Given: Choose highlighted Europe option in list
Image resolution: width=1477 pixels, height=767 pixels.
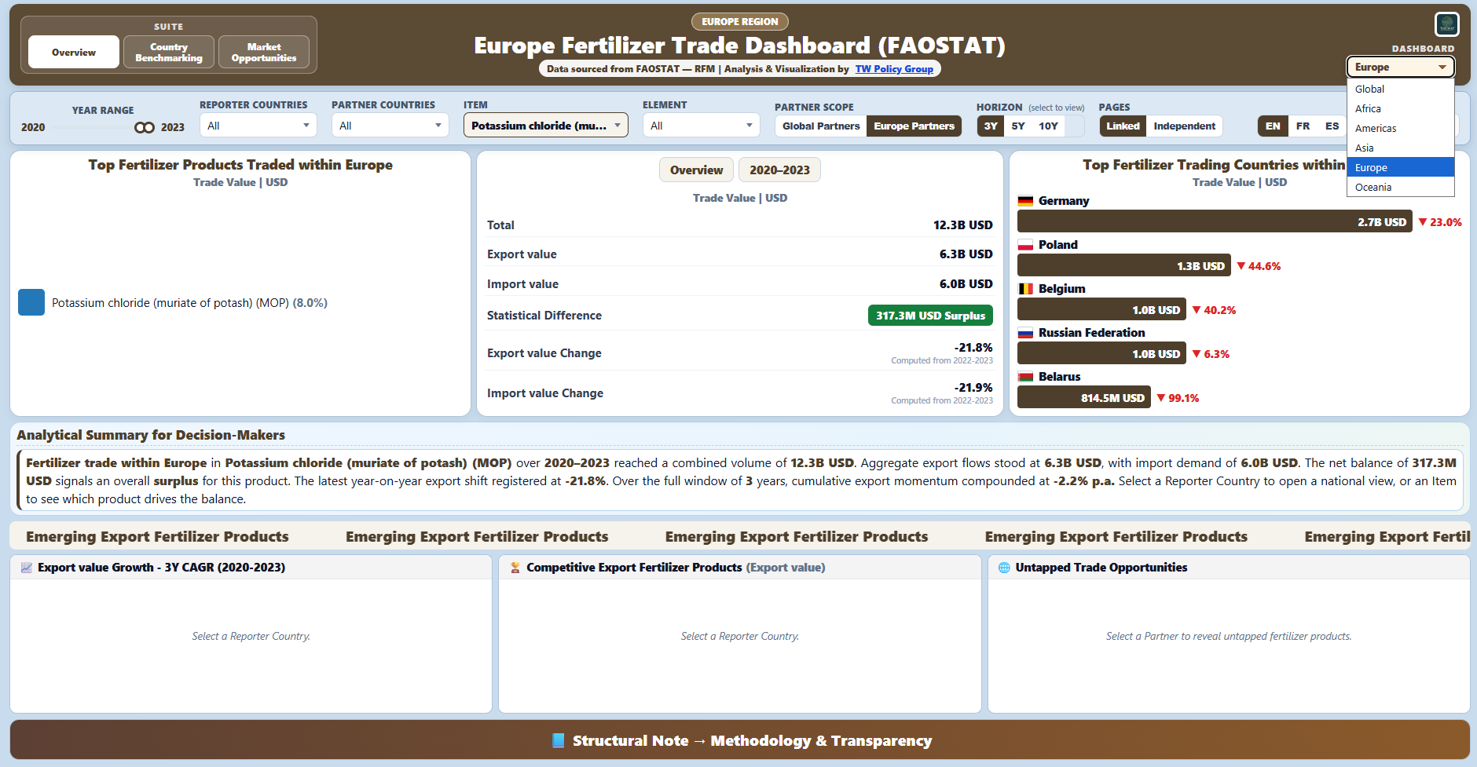Looking at the screenshot, I should click(x=1401, y=167).
